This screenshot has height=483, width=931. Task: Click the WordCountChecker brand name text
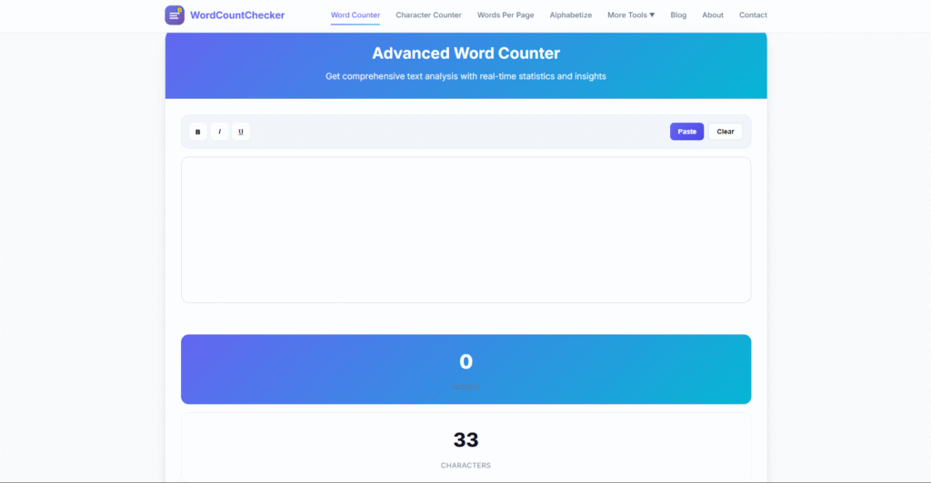tap(237, 15)
